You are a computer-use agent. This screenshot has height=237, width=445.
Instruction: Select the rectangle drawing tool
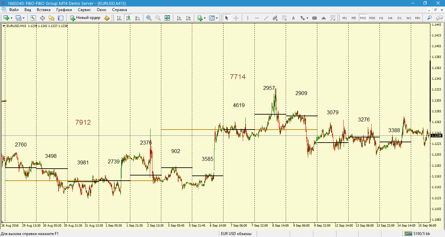coord(314,18)
